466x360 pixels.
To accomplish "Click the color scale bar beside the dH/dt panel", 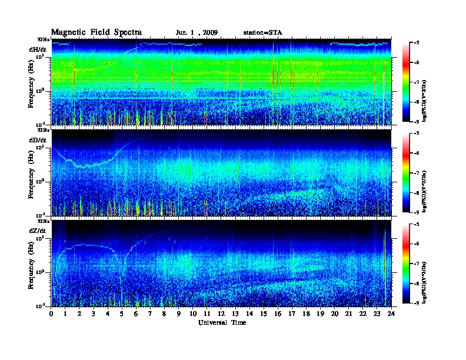I will 406,82.
